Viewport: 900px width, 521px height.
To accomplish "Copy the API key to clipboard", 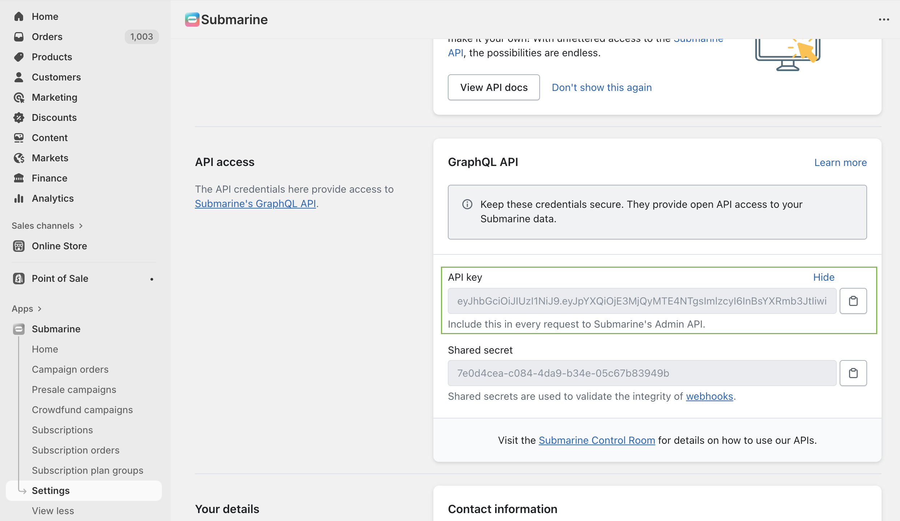I will [853, 301].
